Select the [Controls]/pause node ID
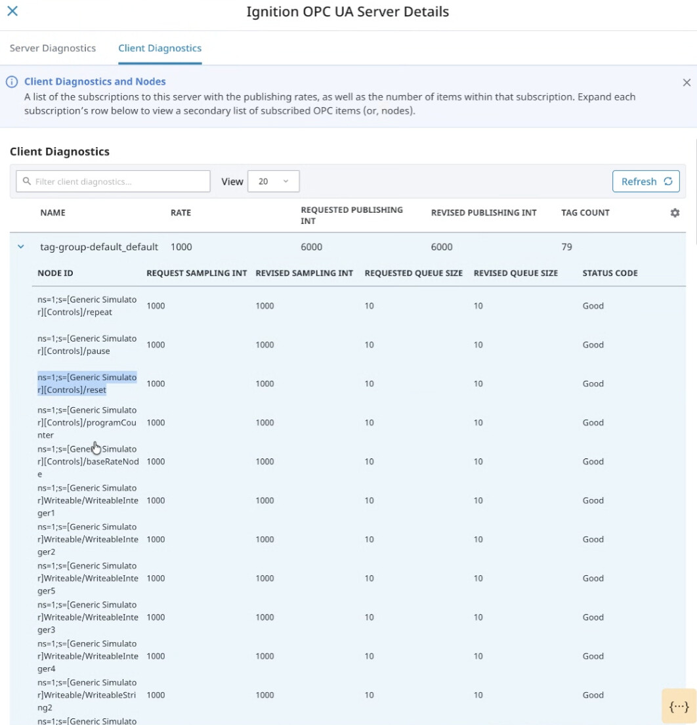The width and height of the screenshot is (697, 725). coord(87,345)
